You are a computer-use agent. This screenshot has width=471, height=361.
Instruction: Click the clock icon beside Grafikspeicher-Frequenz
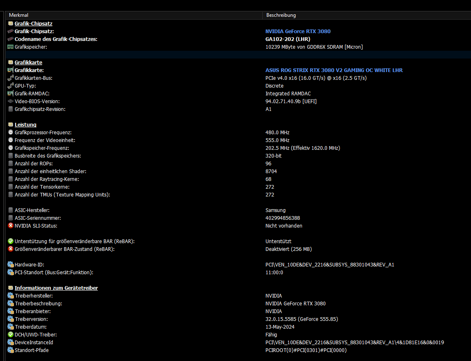point(11,148)
